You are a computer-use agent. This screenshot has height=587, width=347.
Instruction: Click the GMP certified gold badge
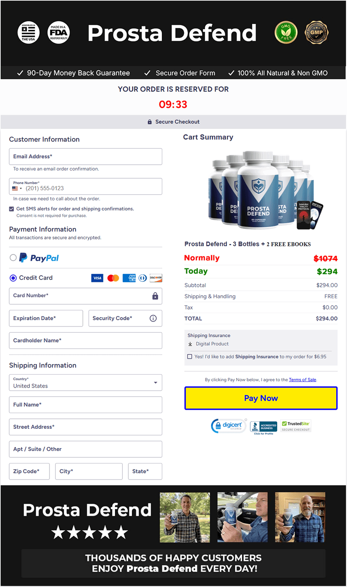317,33
